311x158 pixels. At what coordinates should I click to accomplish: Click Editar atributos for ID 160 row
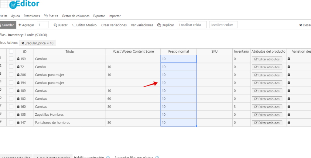(267, 107)
